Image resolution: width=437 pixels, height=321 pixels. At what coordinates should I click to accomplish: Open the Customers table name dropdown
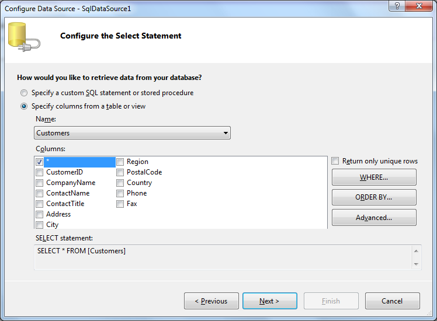pos(132,133)
